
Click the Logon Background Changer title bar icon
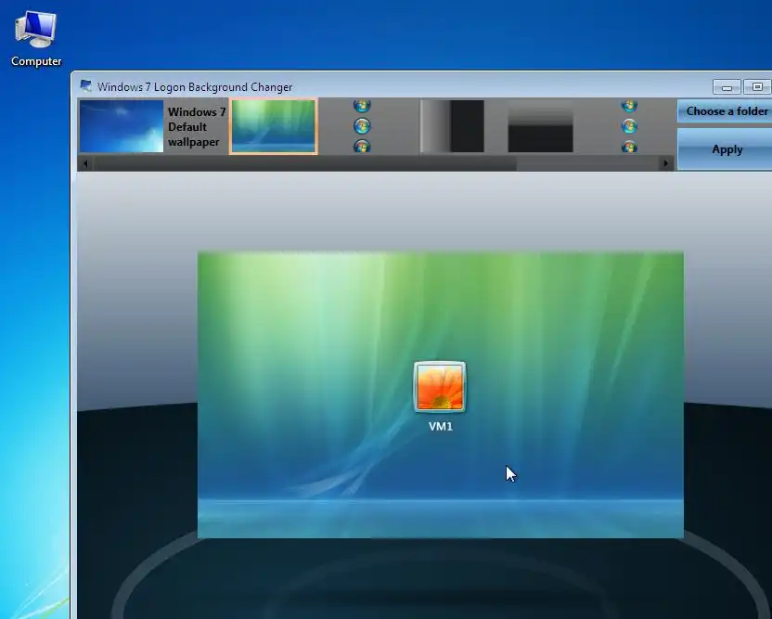click(85, 86)
